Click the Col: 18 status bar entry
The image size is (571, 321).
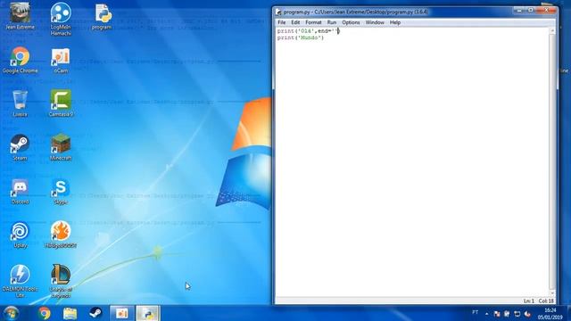click(x=546, y=301)
